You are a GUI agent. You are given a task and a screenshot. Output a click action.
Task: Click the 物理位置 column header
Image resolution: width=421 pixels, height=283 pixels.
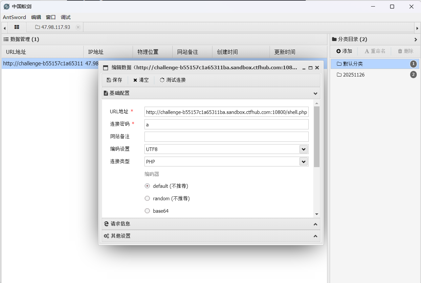pos(153,52)
